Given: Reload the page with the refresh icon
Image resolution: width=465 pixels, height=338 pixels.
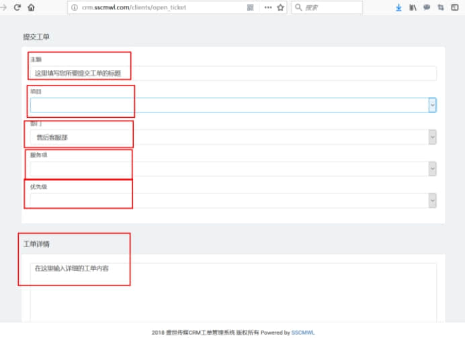Looking at the screenshot, I should [x=17, y=7].
